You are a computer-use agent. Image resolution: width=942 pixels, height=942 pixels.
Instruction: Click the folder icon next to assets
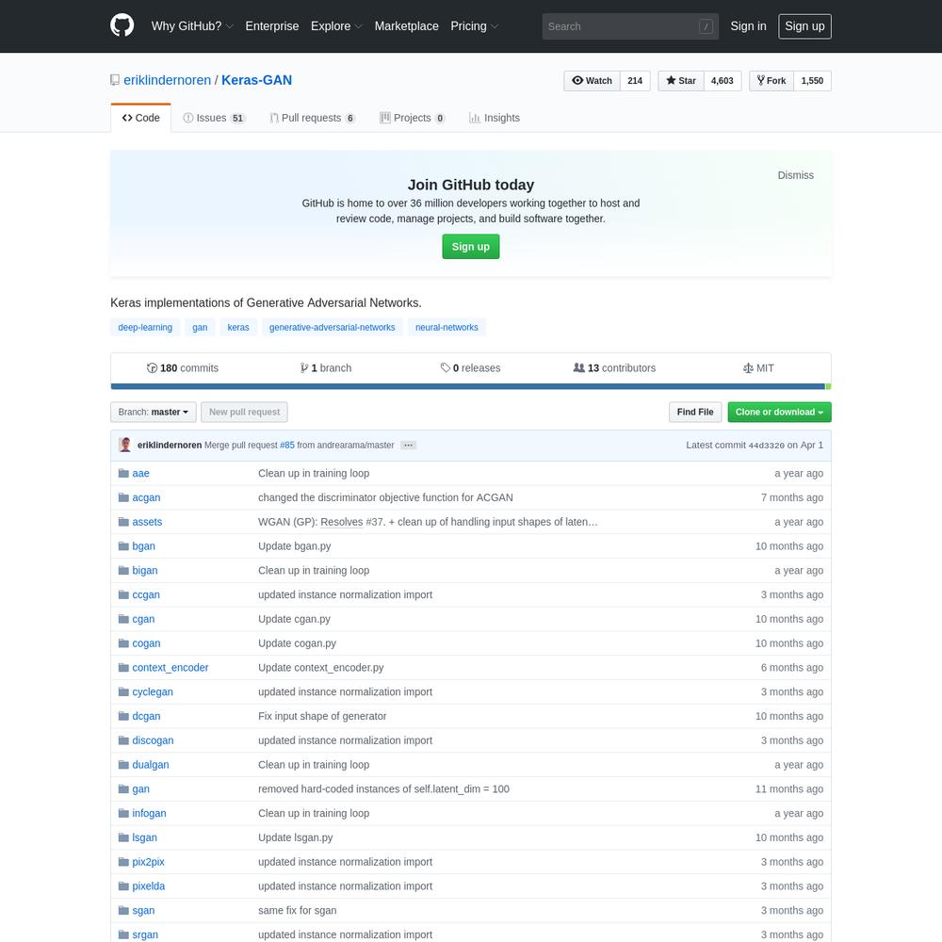[x=123, y=522]
